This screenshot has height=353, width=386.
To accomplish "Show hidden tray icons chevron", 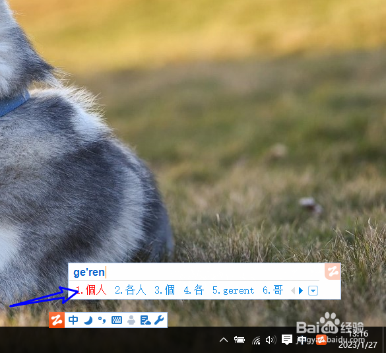I will point(224,340).
